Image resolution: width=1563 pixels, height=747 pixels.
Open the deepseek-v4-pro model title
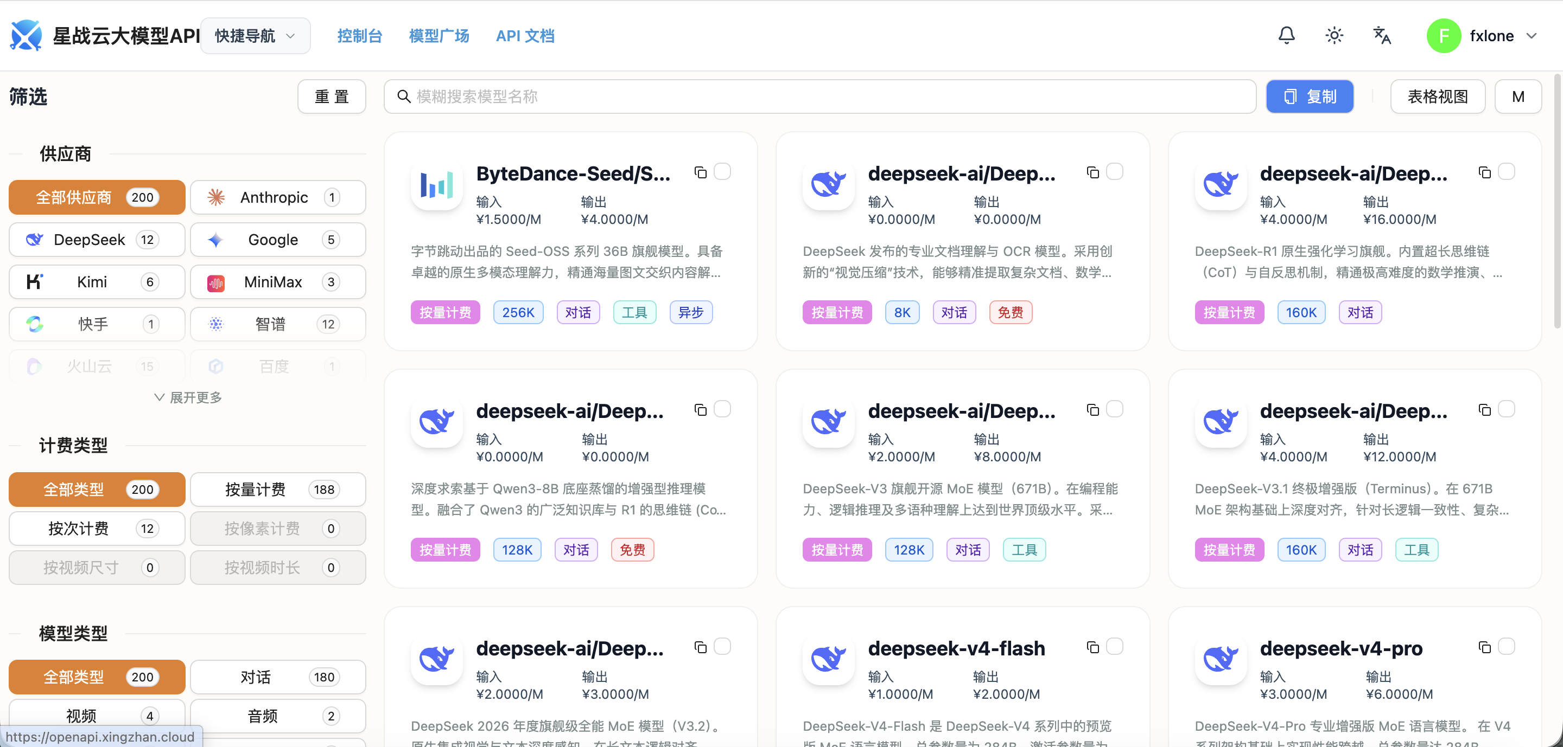[1341, 648]
